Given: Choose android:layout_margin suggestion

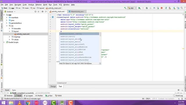Looking at the screenshot, I should pos(79,42).
